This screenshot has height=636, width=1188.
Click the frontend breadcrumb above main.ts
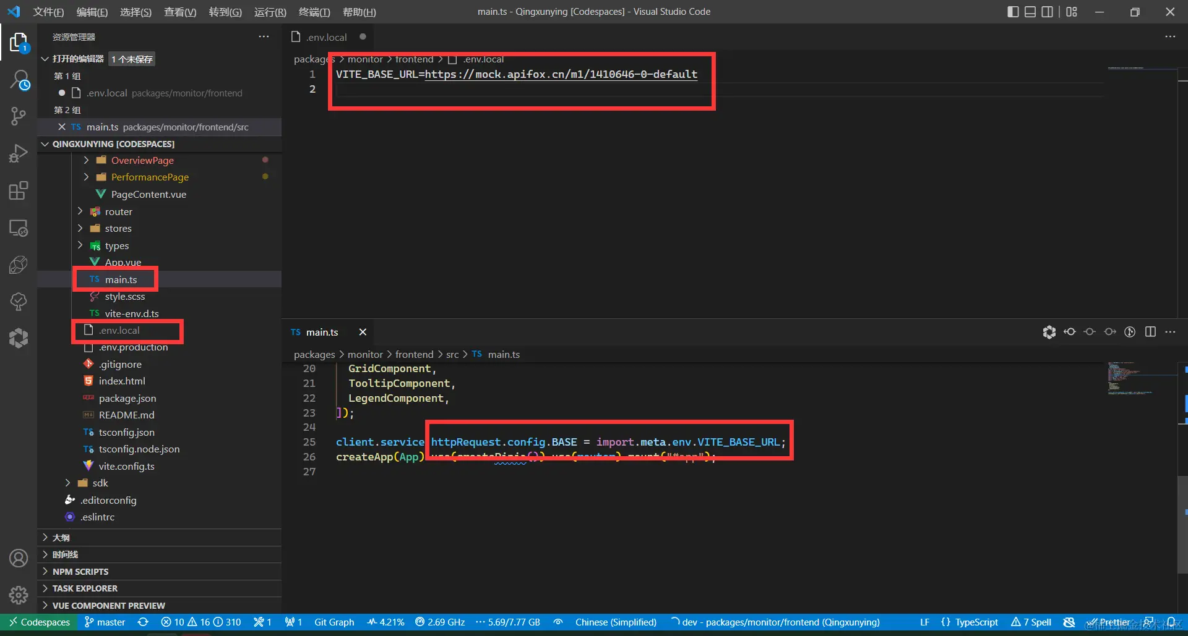tap(414, 354)
